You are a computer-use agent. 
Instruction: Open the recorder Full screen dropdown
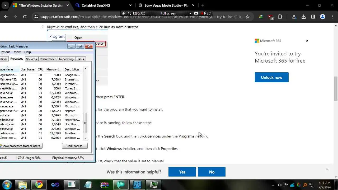click(190, 13)
